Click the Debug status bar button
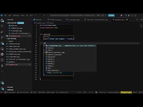Image resolution: width=143 pixels, height=107 pixels. (x=42, y=92)
